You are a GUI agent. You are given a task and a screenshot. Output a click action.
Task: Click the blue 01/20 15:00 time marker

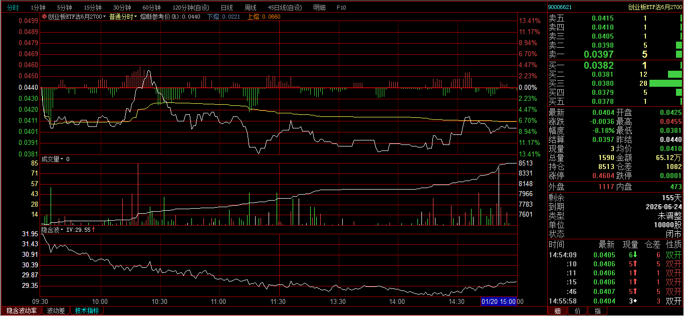point(499,301)
